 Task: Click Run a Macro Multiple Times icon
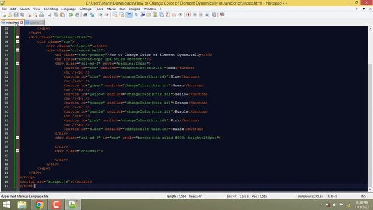click(x=207, y=15)
